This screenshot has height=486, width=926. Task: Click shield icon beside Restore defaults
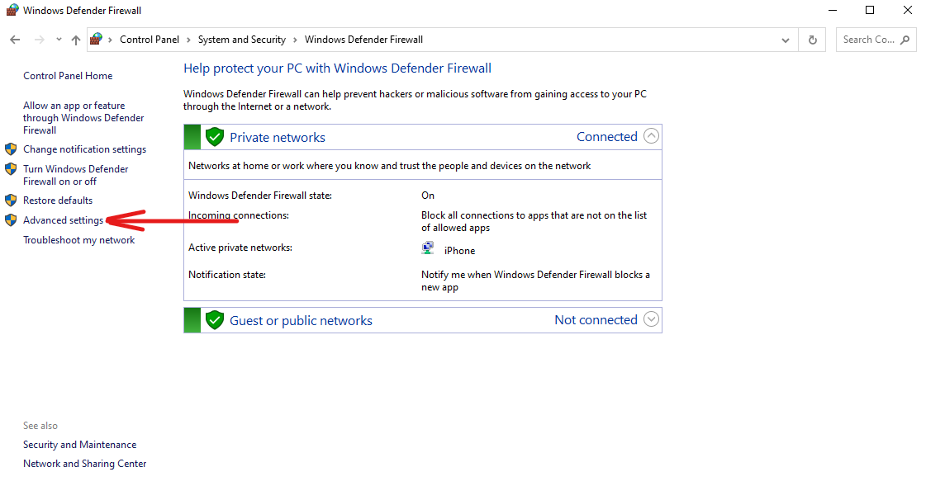11,200
